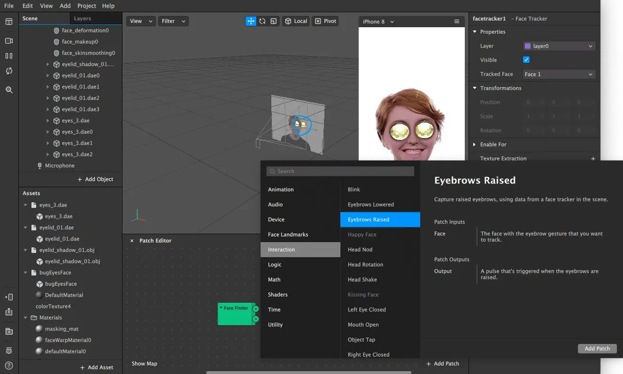
Task: Select the rotate manipulator tool
Action: coord(262,21)
